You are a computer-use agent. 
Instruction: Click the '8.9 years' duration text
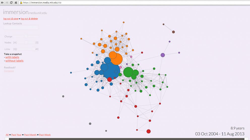[237, 128]
